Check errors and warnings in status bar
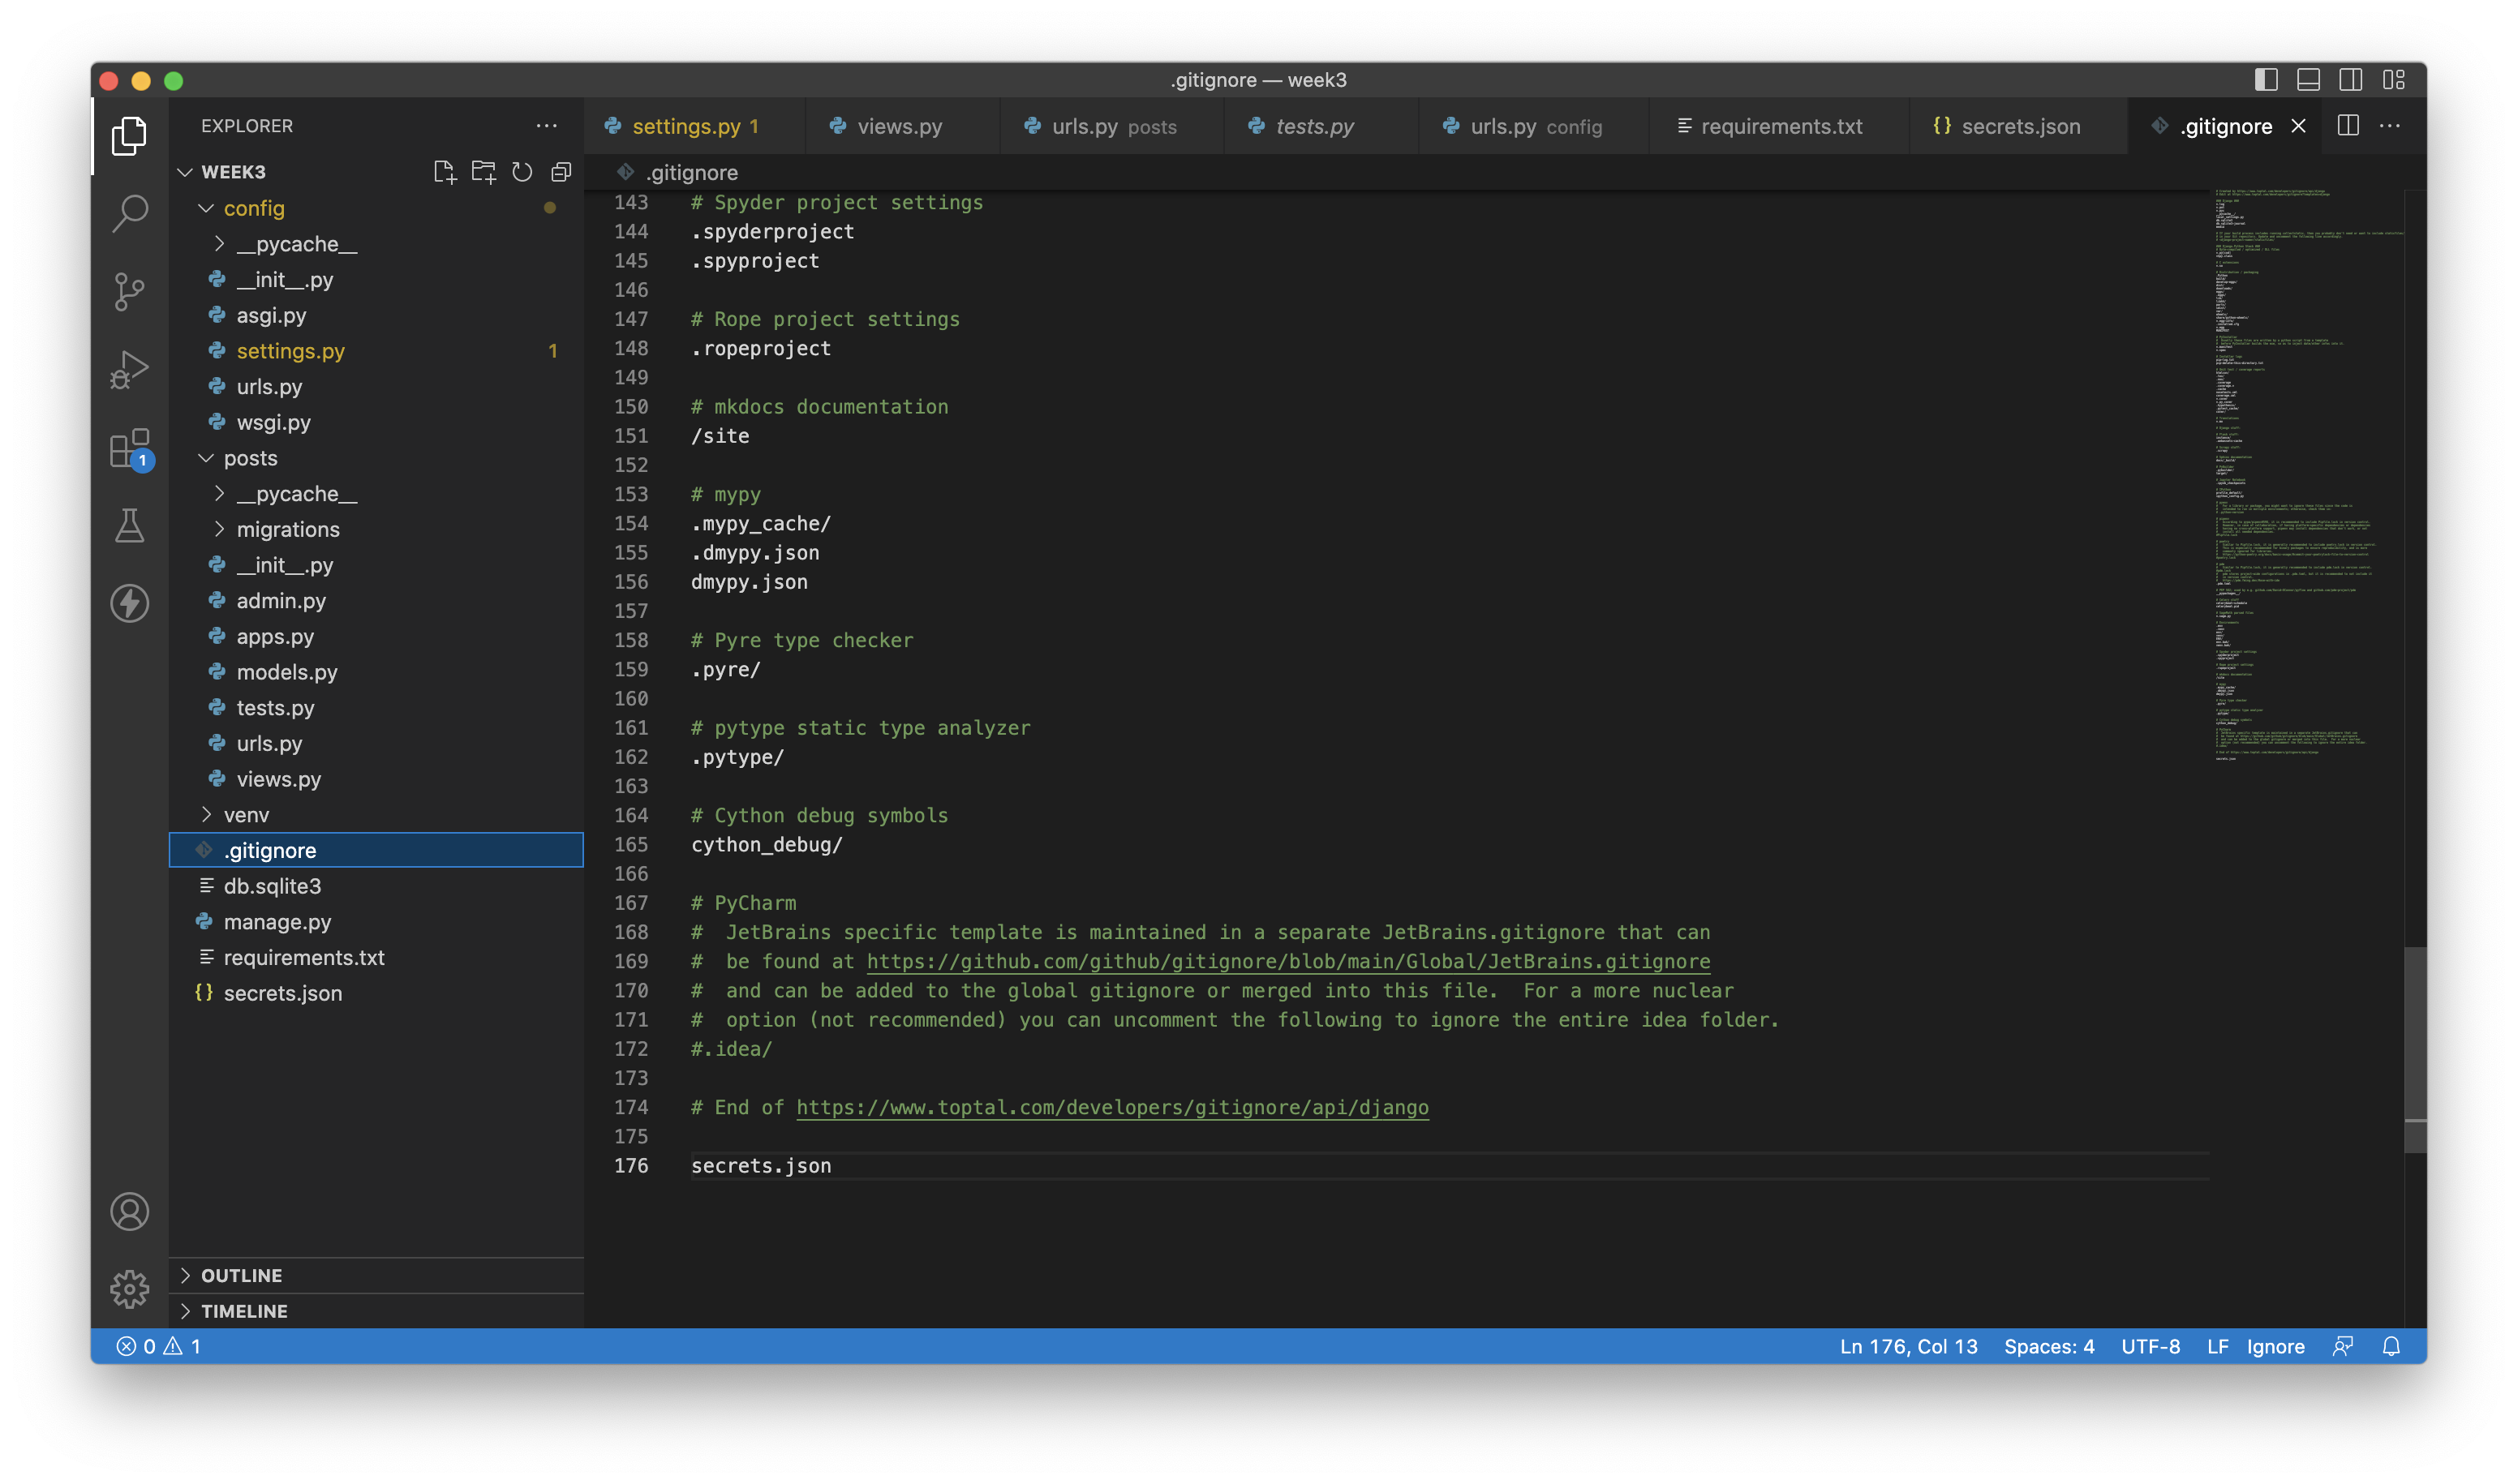The image size is (2518, 1484). pos(158,1346)
